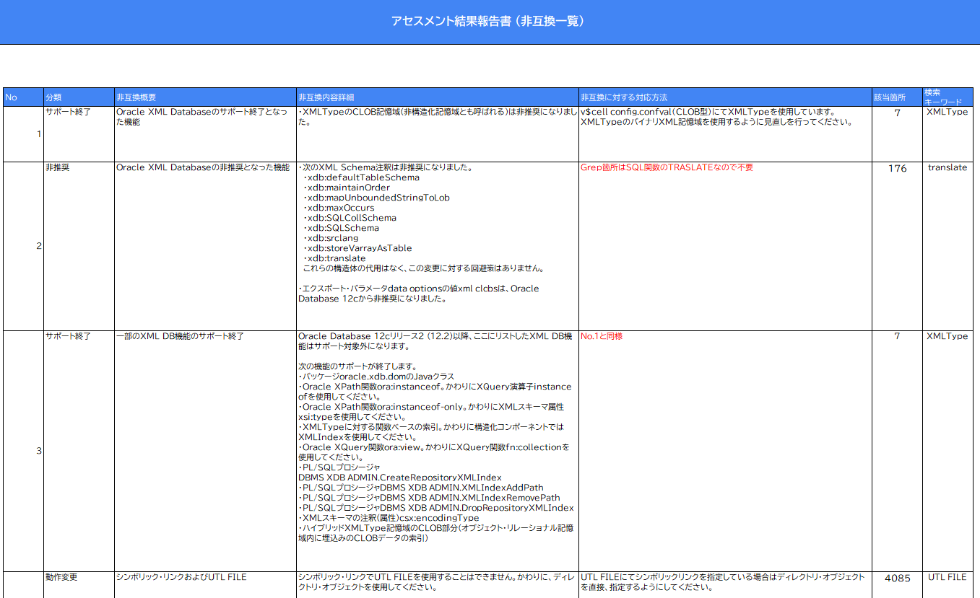Screen dimensions: 980x598
Task: Click the 一部のXML DB機能のサポート終了 cell
Action: coord(204,451)
